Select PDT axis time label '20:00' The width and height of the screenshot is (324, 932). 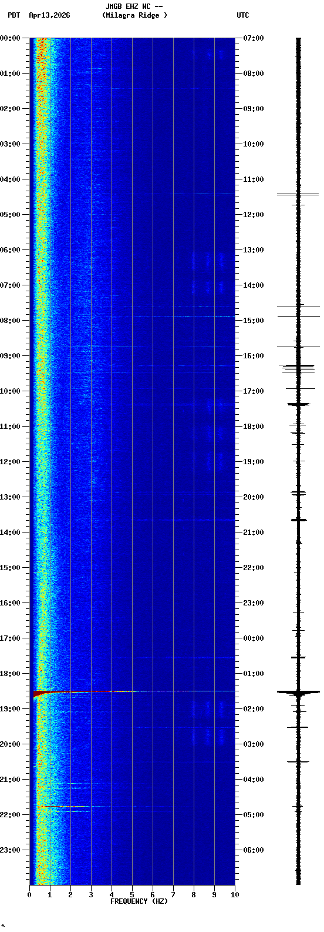[x=10, y=744]
